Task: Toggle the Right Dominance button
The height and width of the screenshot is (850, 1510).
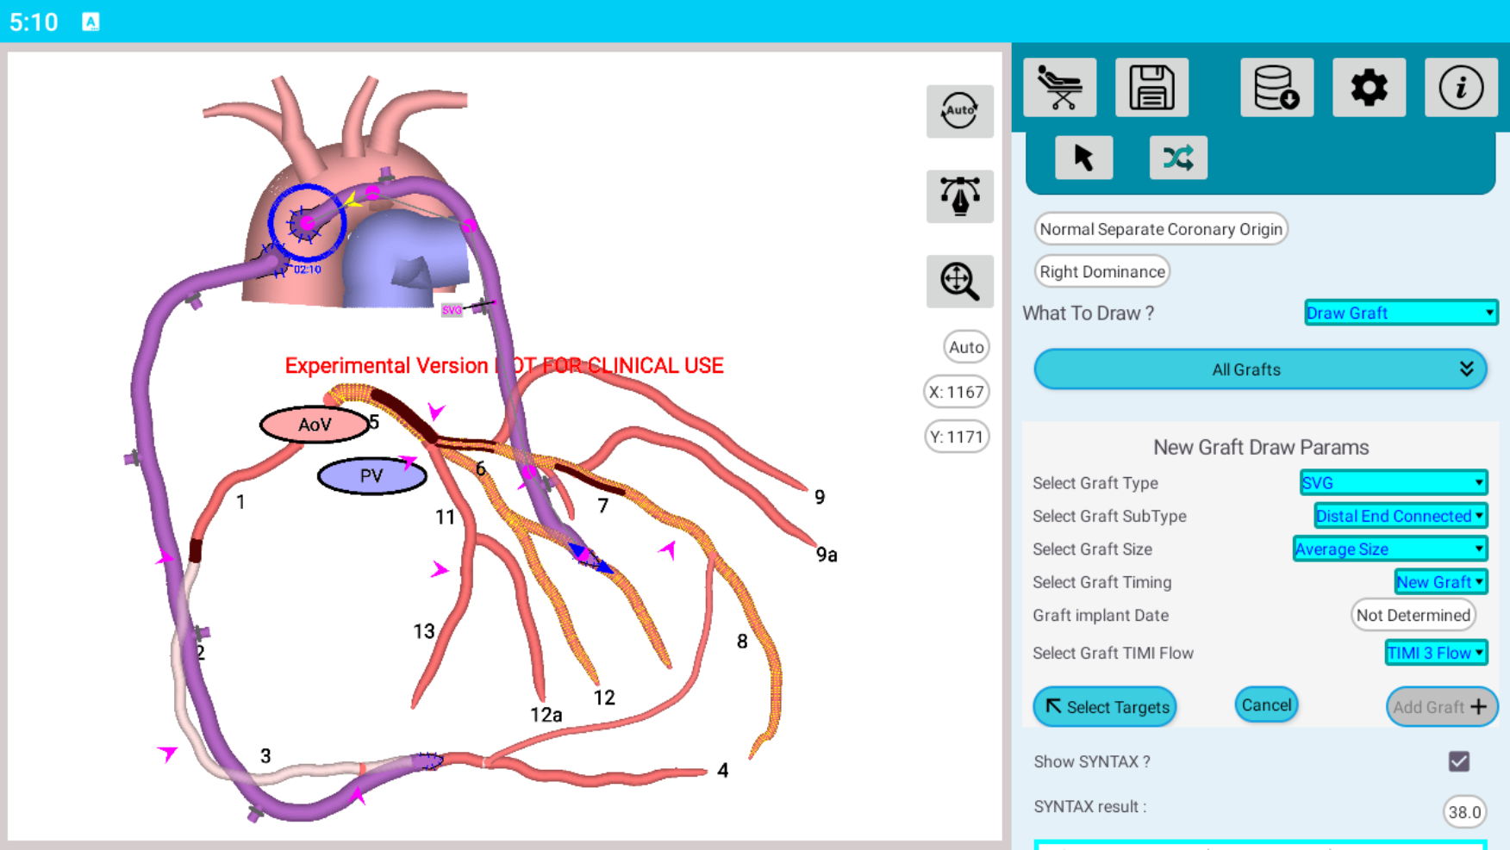Action: (x=1101, y=271)
